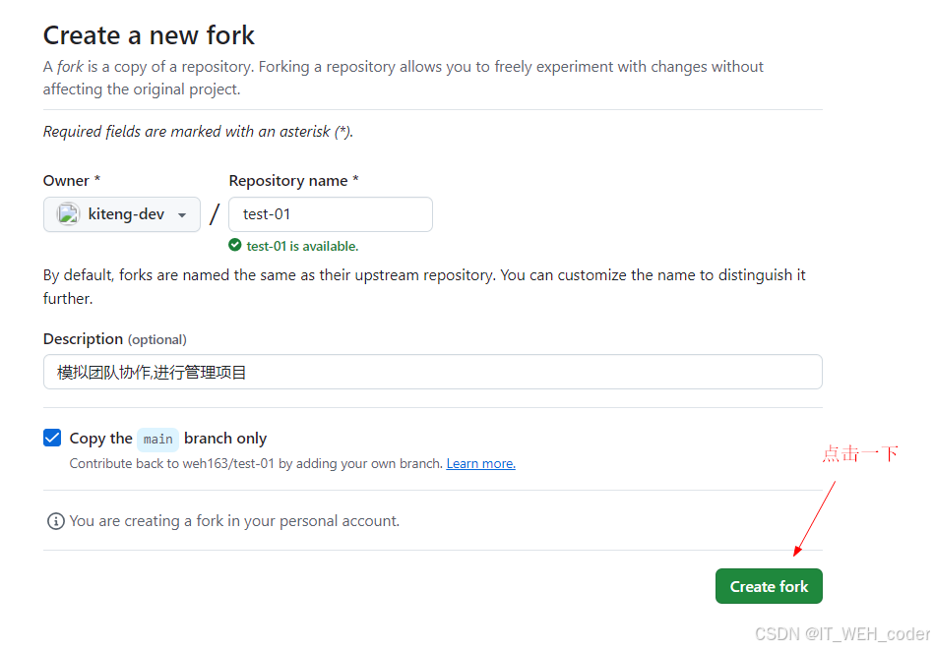
Task: Click the 'Owner *' field label
Action: [72, 181]
